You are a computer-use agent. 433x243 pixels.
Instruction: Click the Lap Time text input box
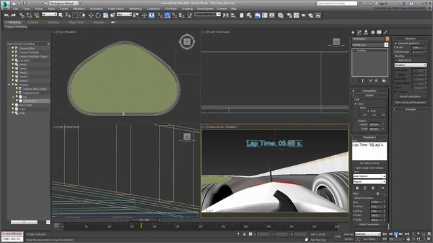pos(369,151)
